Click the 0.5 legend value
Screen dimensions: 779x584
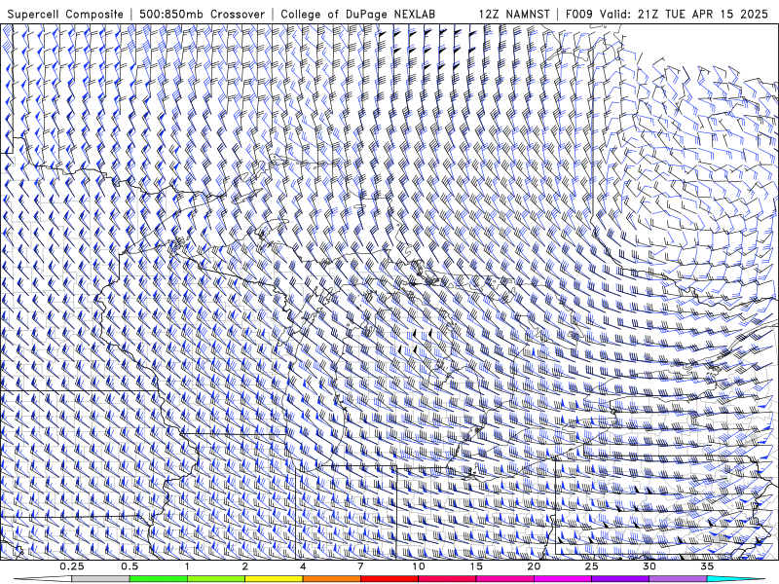click(130, 566)
